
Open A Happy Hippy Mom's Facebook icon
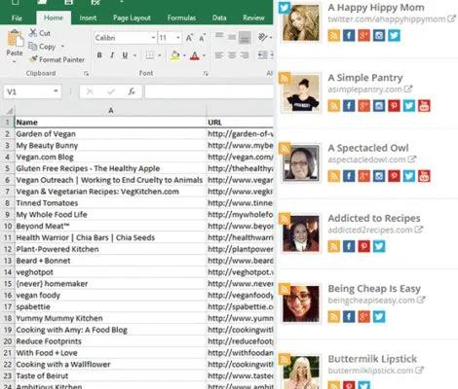(349, 35)
